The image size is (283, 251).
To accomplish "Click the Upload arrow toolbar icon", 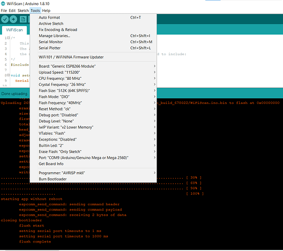I will 13,19.
